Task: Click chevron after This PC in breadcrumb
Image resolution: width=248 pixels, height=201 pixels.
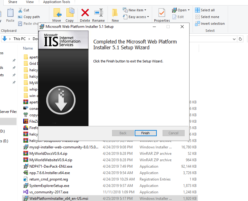Action: pos(29,39)
